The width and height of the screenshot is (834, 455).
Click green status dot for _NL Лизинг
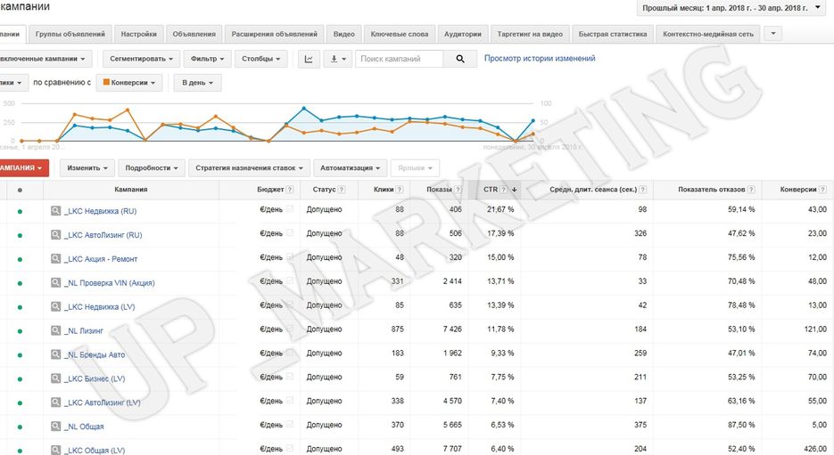coord(20,330)
